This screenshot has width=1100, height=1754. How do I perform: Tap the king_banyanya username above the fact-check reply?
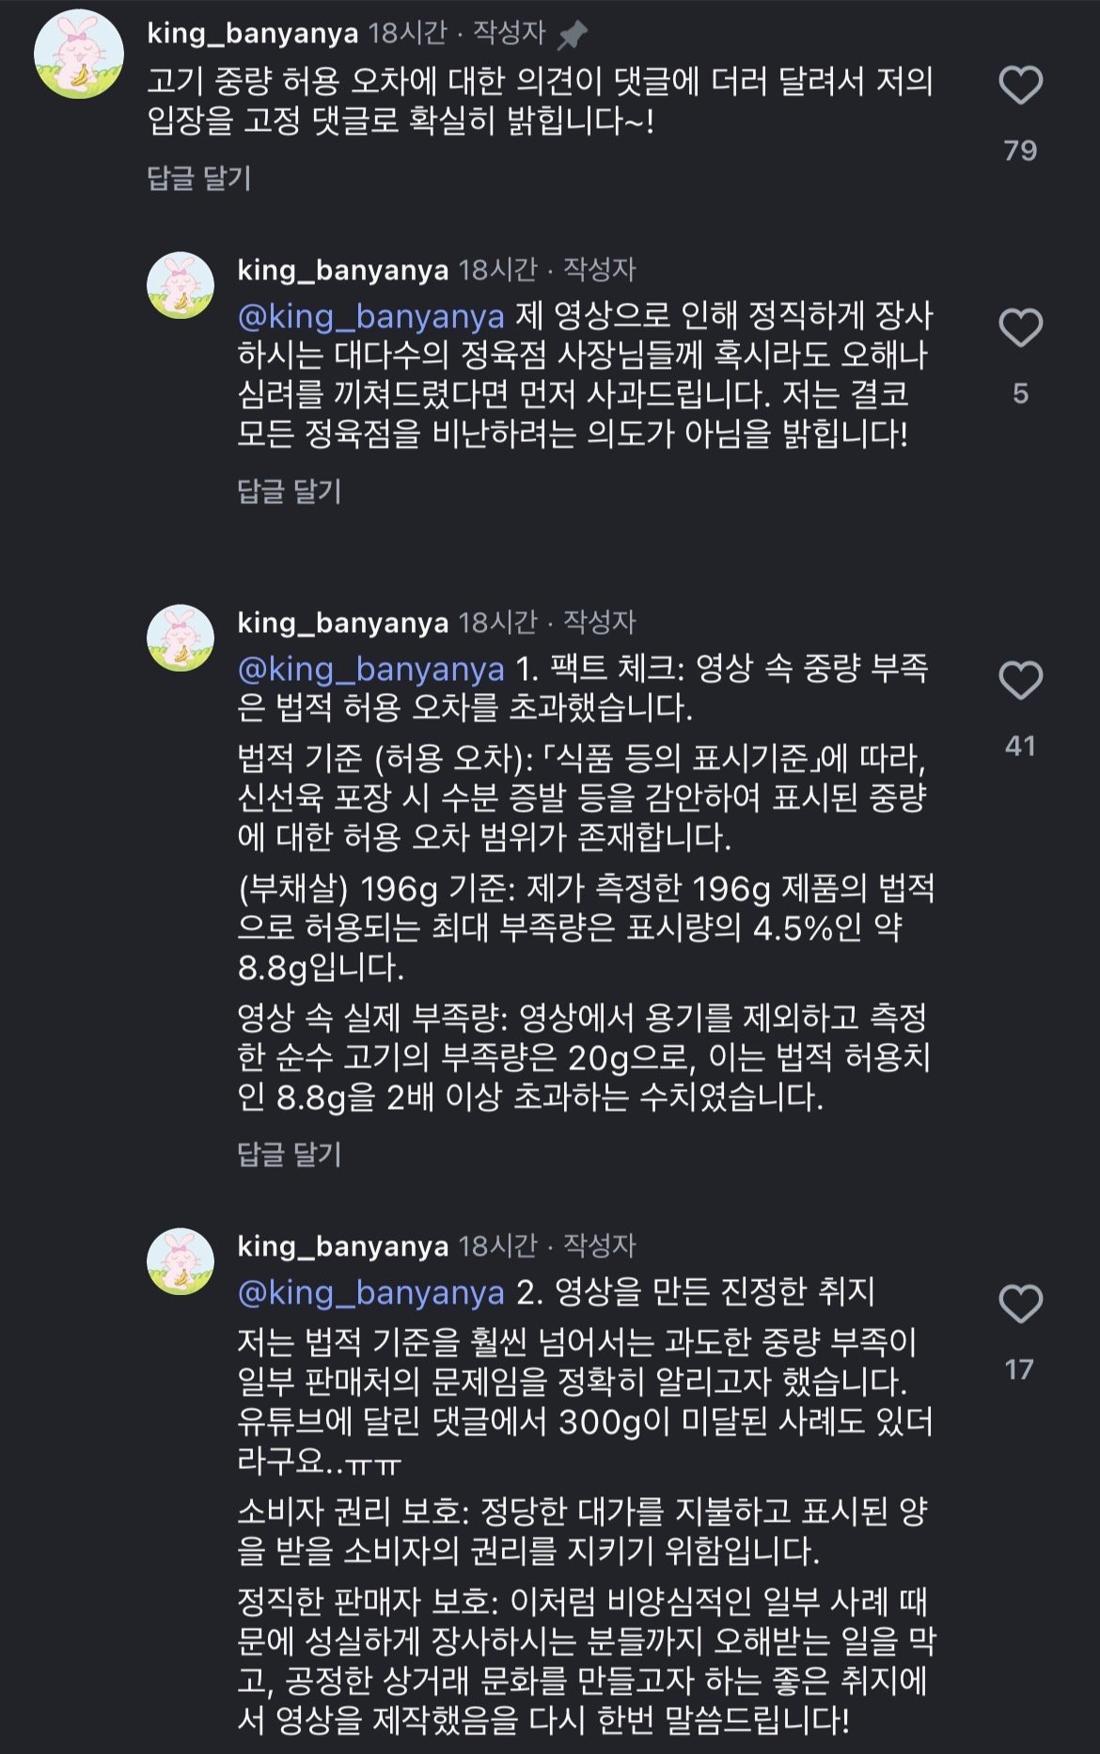[x=343, y=623]
